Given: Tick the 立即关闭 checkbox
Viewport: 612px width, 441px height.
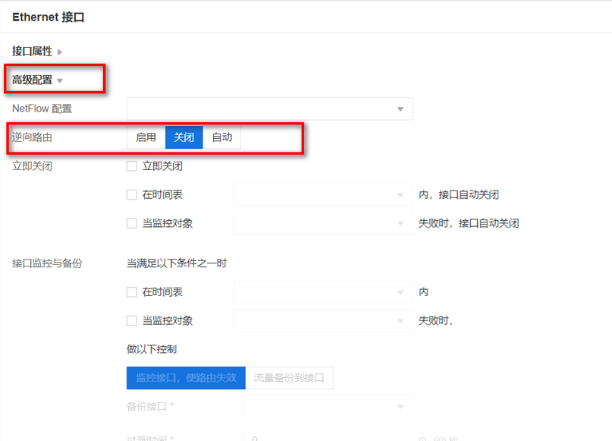Looking at the screenshot, I should pos(132,166).
